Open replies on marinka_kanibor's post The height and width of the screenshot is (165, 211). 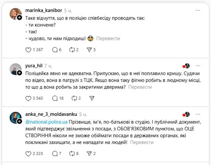click(54, 50)
